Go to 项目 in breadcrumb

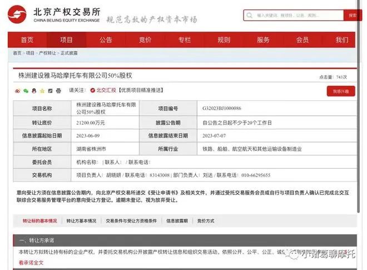click(30, 53)
